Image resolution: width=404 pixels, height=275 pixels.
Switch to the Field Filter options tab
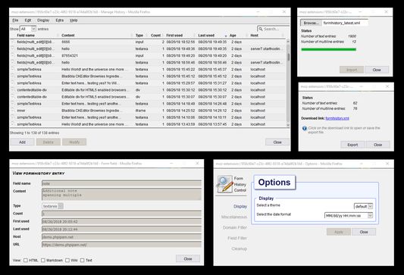[x=237, y=238]
